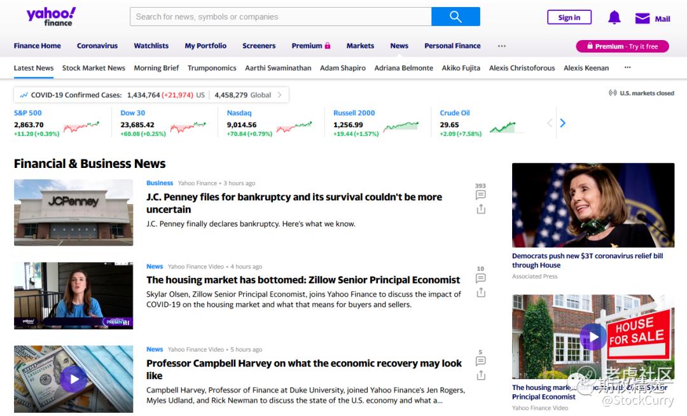Open comments on Campbell Harvey article
687x416 pixels.
click(480, 361)
